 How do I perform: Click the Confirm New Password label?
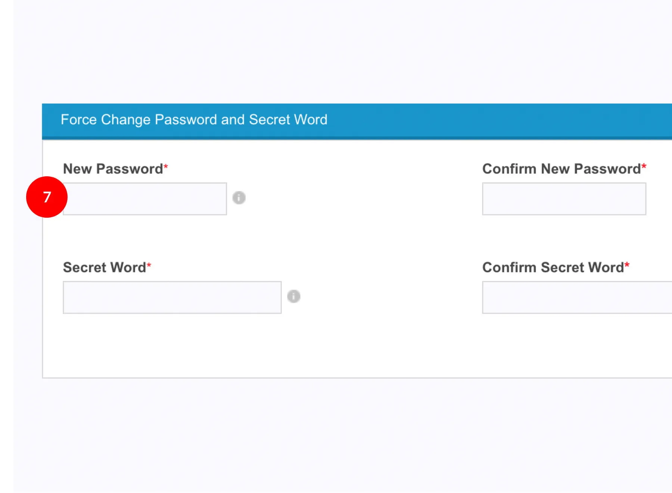tap(561, 169)
